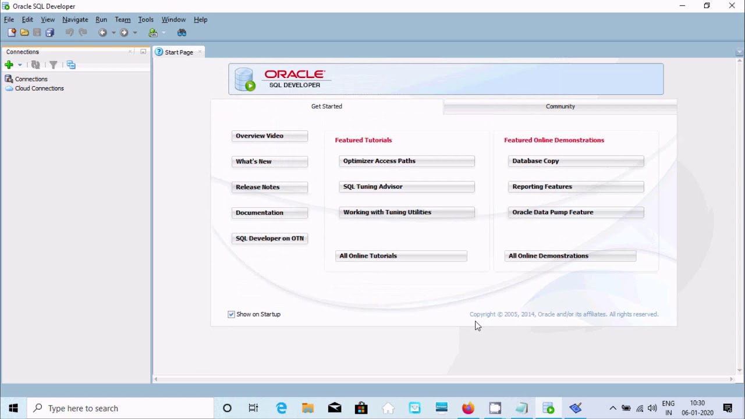Open Mail app from the taskbar
Screen dimensions: 745x419
(335, 408)
